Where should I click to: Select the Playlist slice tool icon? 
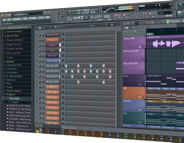[152, 23]
